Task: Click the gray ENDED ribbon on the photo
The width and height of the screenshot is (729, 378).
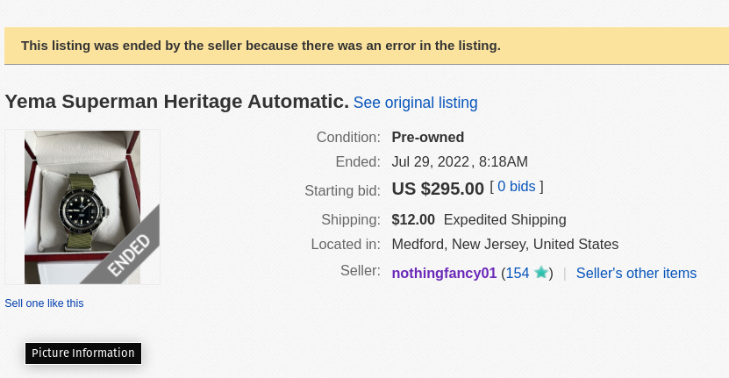Action: click(129, 255)
